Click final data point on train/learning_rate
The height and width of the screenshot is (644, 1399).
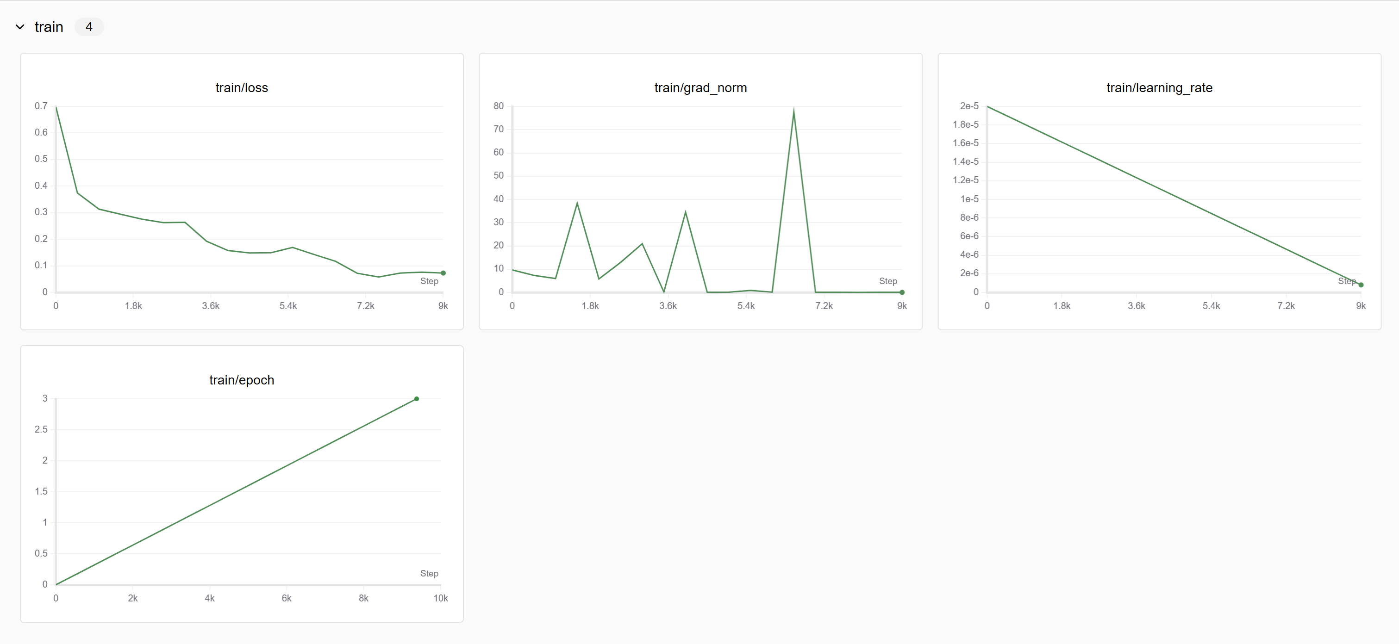(x=1361, y=285)
